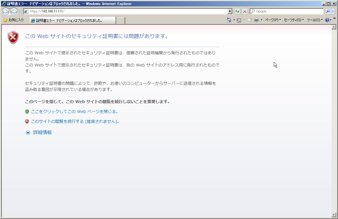Open the ページ(P) menu
This screenshot has height=219, width=338.
pyautogui.click(x=273, y=20)
